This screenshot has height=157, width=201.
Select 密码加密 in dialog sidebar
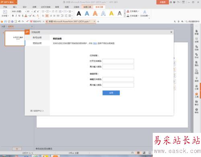(x=37, y=43)
